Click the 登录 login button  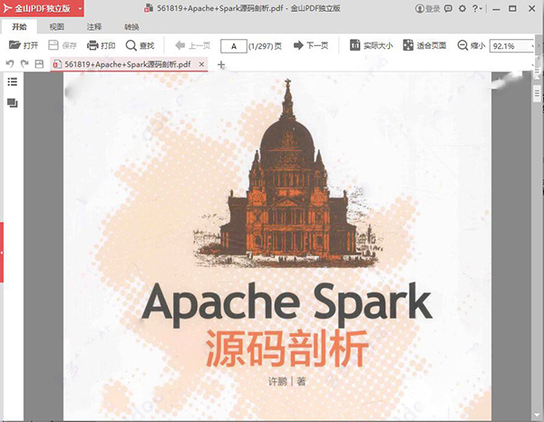pos(427,9)
